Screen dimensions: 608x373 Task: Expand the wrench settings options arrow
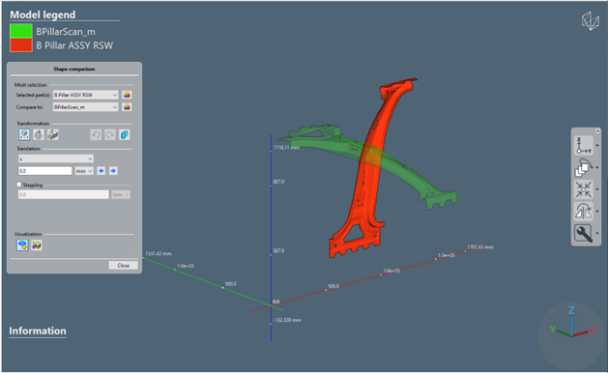[597, 234]
